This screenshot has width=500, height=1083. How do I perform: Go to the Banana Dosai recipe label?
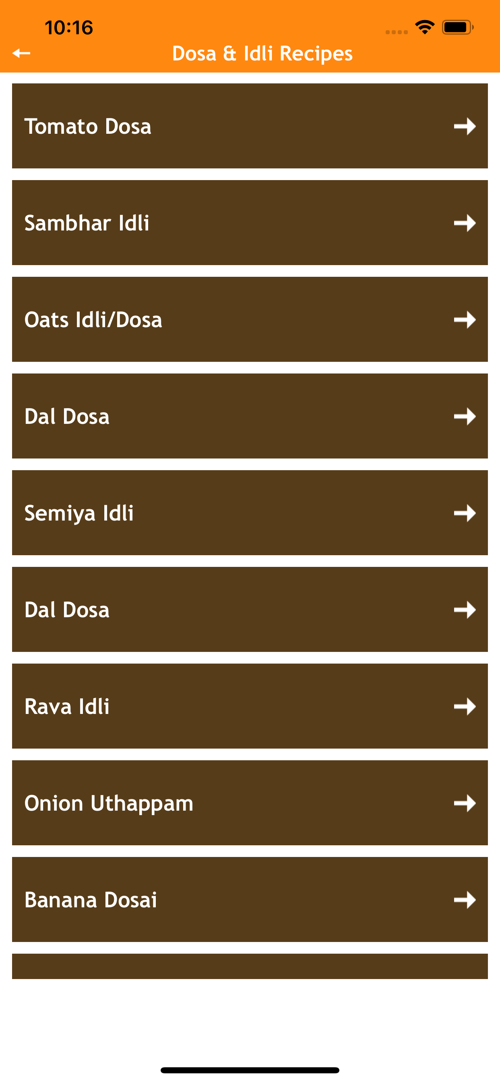91,900
